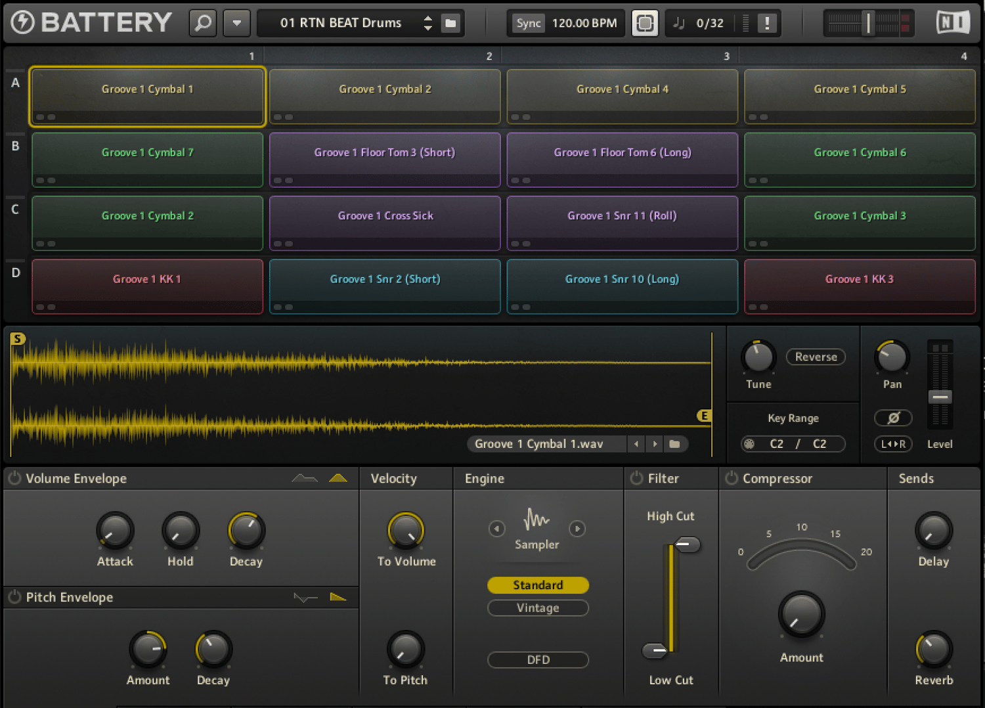Screen dimensions: 985x708
Task: Toggle the Sync tempo button
Action: point(528,23)
